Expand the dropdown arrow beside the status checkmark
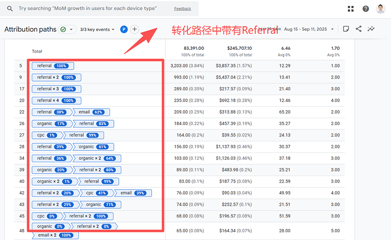The image size is (391, 240). click(71, 29)
